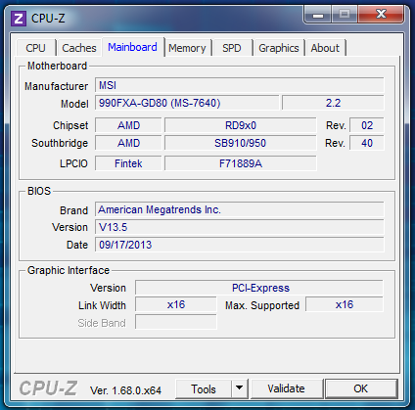Open the About tab

point(325,48)
